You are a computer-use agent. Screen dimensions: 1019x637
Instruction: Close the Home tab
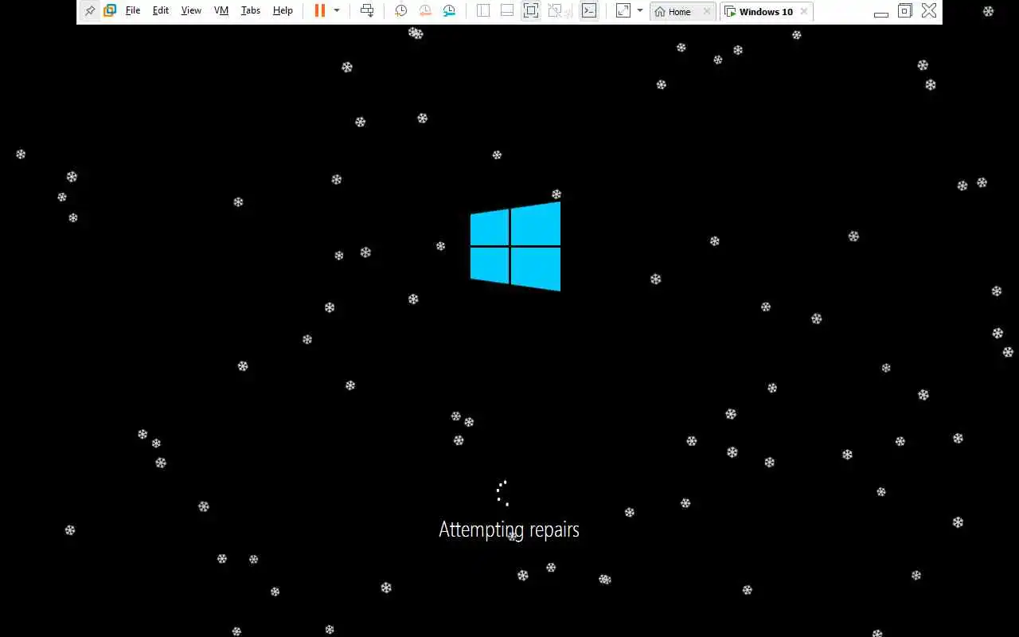click(x=707, y=12)
